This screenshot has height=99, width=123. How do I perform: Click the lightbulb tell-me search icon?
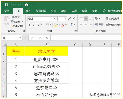[x=104, y=11]
